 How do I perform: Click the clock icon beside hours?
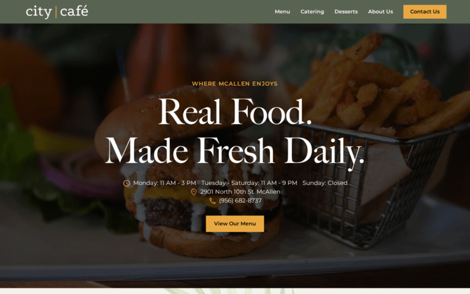127,183
